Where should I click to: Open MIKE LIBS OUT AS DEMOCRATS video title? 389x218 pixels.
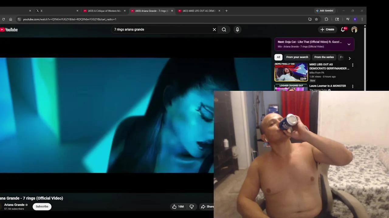click(x=329, y=66)
